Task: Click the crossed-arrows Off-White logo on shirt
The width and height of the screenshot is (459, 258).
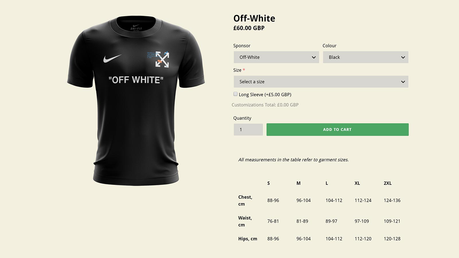Action: 162,59
